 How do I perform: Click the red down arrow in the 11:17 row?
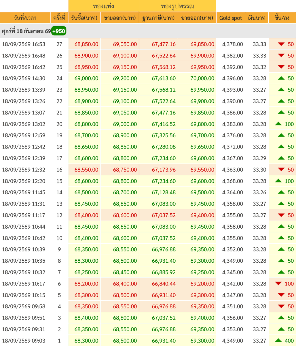pos(281,215)
